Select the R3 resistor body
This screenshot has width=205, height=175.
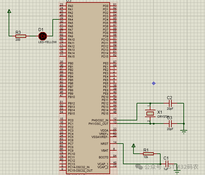[21, 36]
